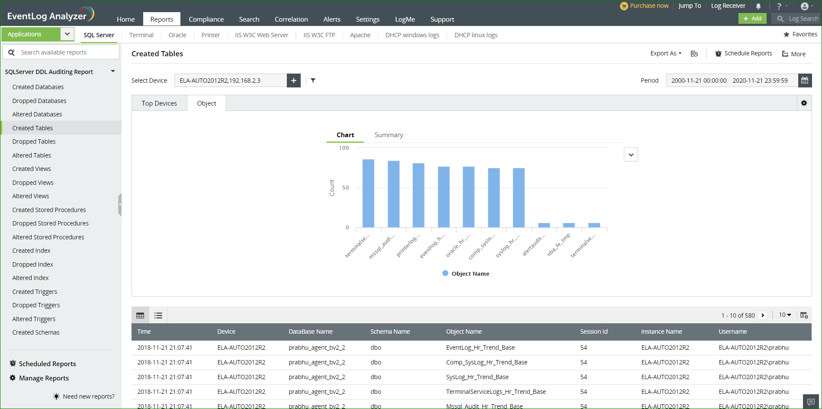The height and width of the screenshot is (409, 822).
Task: Open the feedback chat icon
Action: click(x=811, y=402)
